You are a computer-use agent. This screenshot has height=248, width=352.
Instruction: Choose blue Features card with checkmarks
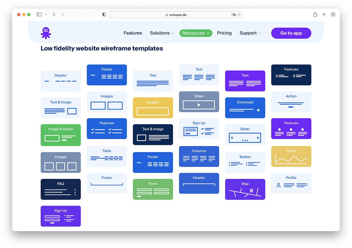(x=107, y=129)
